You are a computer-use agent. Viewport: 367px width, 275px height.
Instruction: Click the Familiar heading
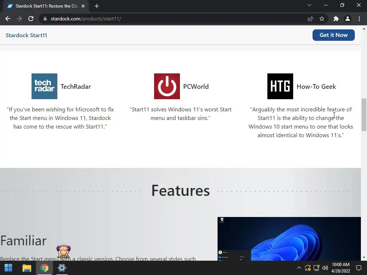[x=23, y=241]
